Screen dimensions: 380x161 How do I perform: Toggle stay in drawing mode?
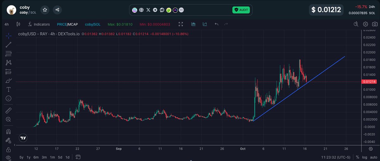(x=9, y=140)
